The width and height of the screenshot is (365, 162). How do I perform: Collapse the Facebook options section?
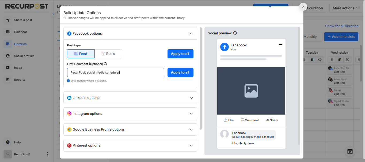(191, 34)
